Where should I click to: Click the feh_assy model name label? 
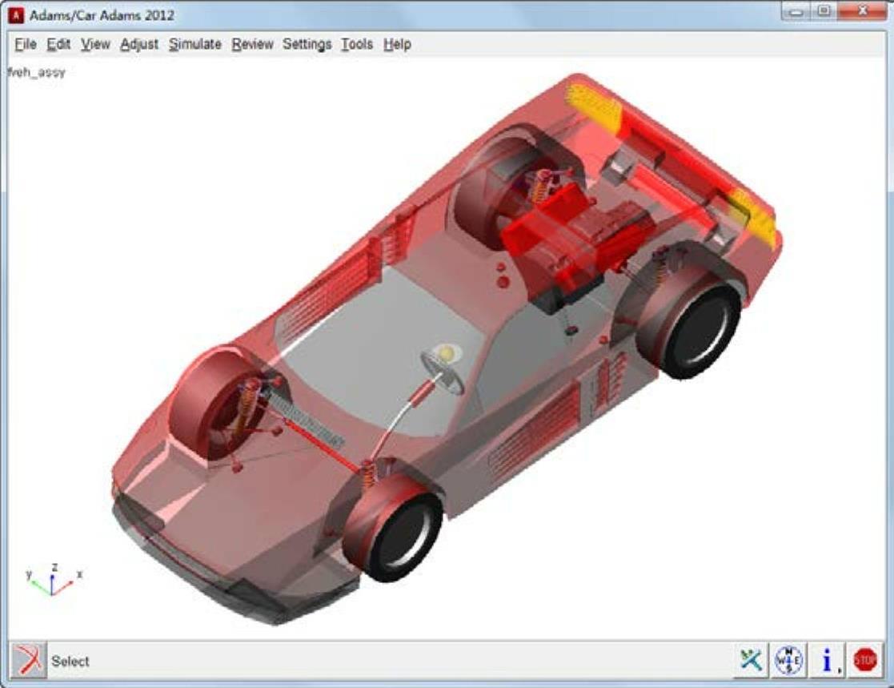coord(37,72)
